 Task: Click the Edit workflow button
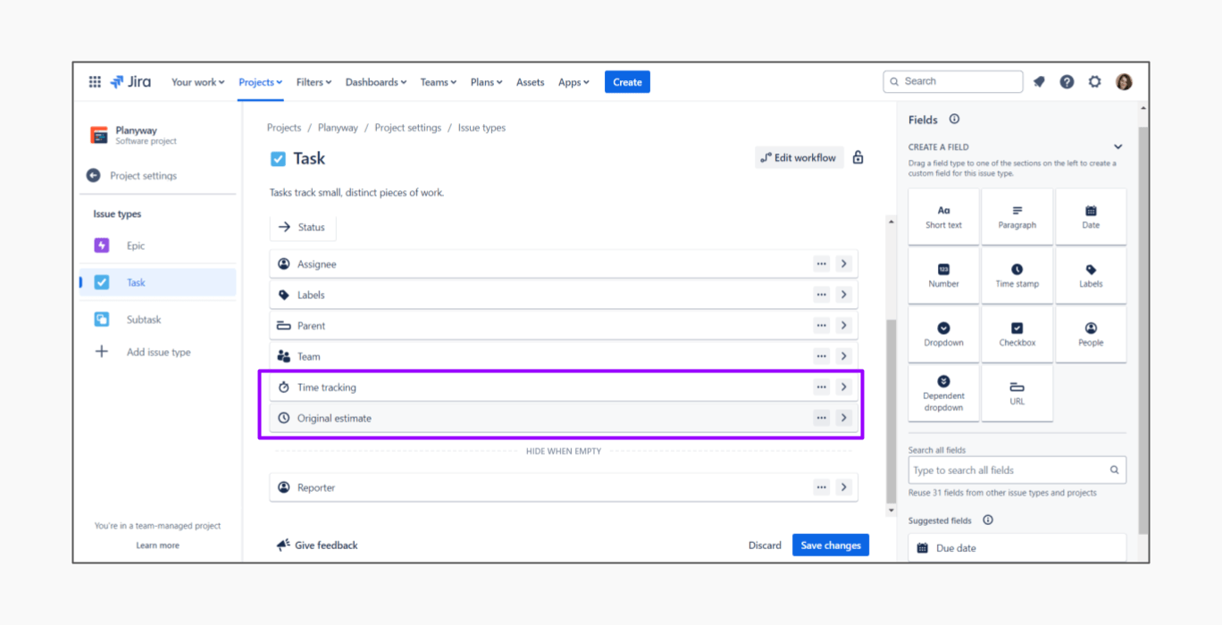pyautogui.click(x=799, y=158)
